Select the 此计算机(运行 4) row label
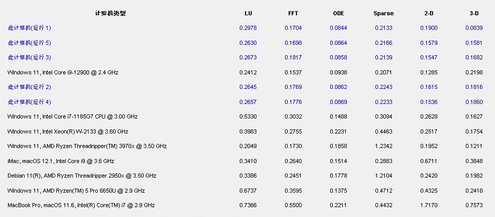The height and width of the screenshot is (217, 495). coord(29,102)
